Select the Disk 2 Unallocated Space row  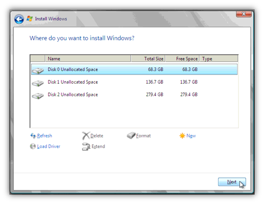click(x=134, y=95)
